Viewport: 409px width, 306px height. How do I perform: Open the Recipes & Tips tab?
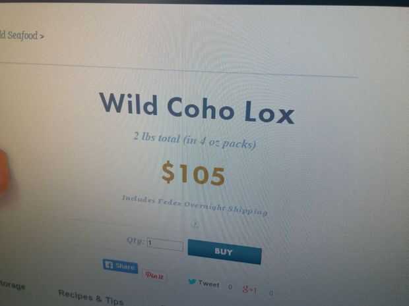pos(91,297)
